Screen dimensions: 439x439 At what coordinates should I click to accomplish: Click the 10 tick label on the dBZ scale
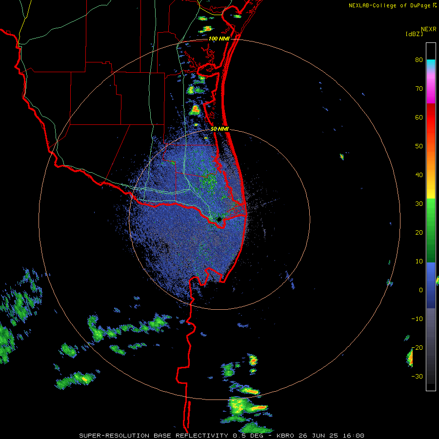pyautogui.click(x=419, y=261)
